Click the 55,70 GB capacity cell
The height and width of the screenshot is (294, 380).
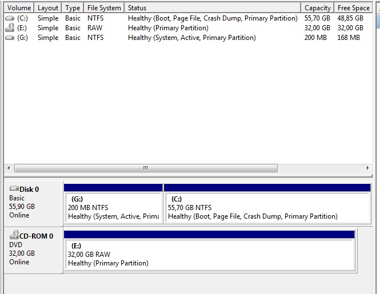[x=317, y=18]
